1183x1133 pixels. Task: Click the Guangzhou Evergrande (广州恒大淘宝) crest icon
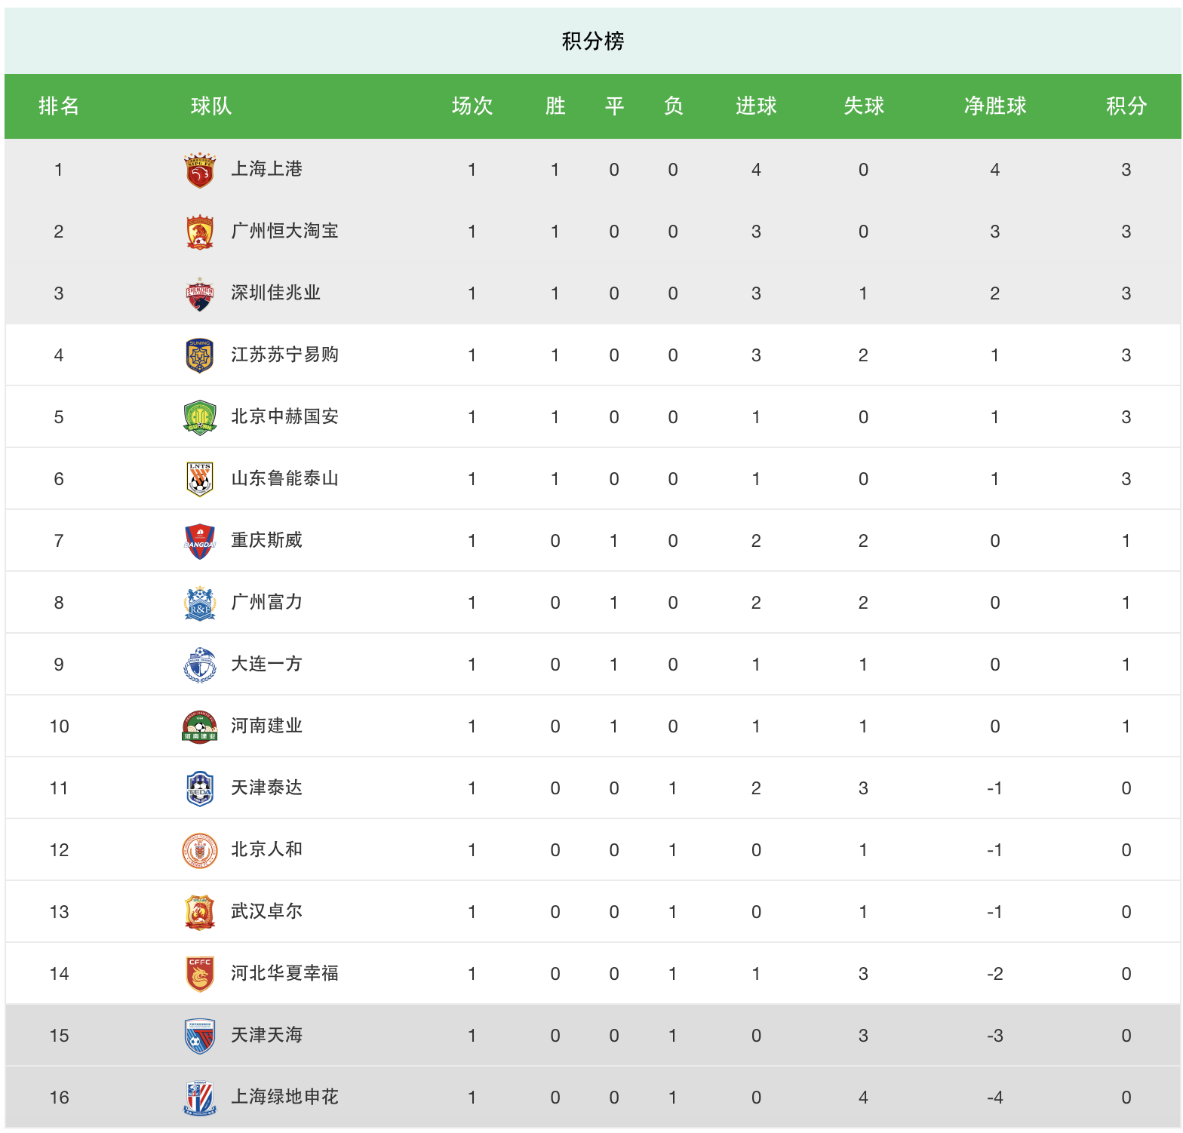(x=200, y=232)
